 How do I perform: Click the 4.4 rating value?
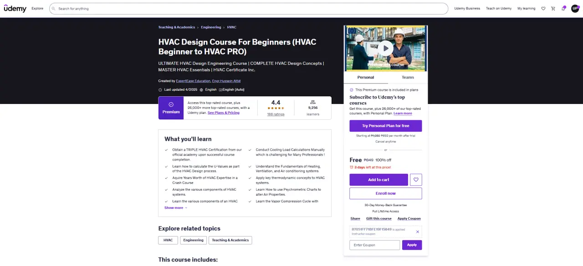[276, 103]
